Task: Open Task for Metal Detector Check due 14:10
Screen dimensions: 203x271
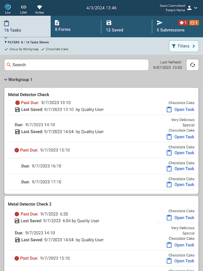Action: point(181,137)
